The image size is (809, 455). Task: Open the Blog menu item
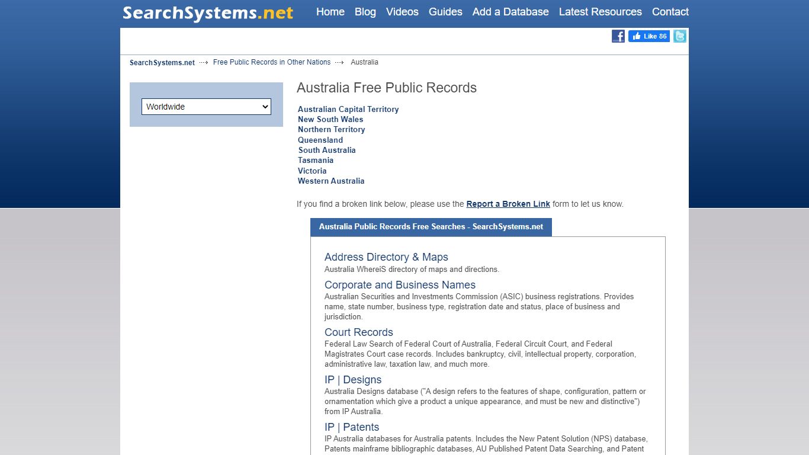point(365,12)
